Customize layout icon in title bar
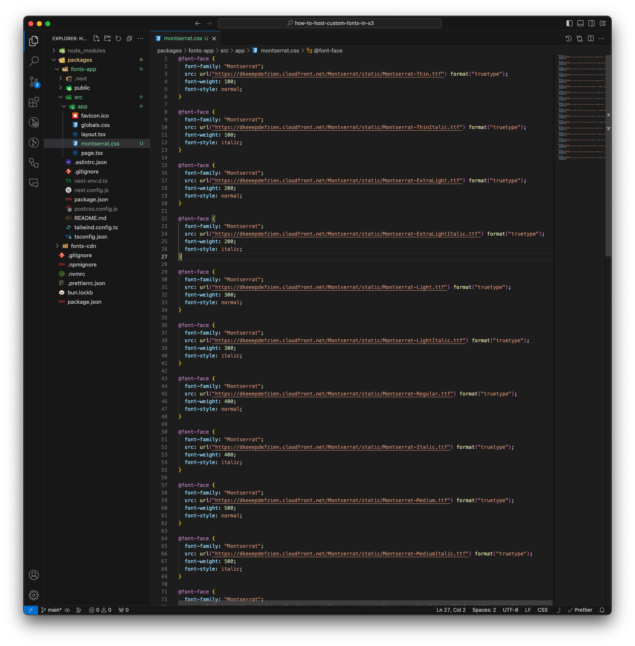Image resolution: width=635 pixels, height=646 pixels. [x=602, y=23]
